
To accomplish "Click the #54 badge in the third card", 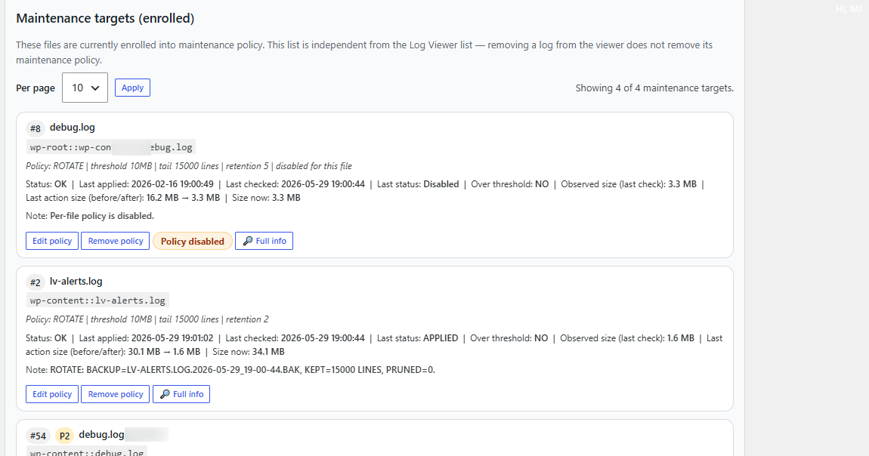I will (38, 436).
